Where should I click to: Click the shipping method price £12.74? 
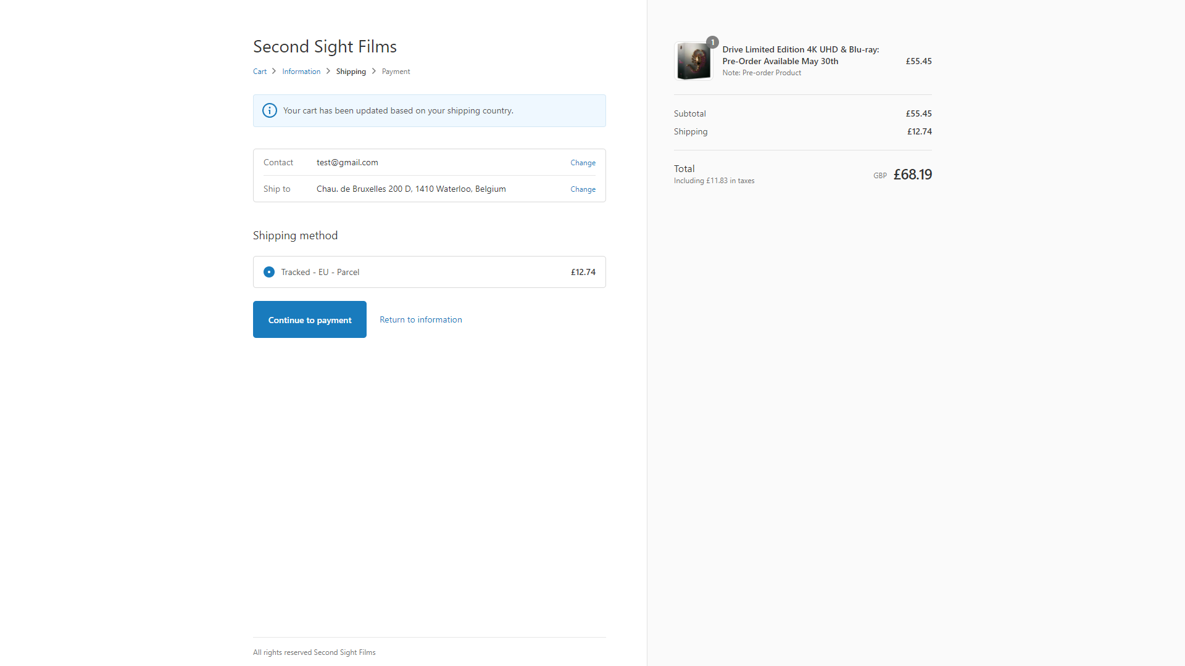click(x=583, y=272)
